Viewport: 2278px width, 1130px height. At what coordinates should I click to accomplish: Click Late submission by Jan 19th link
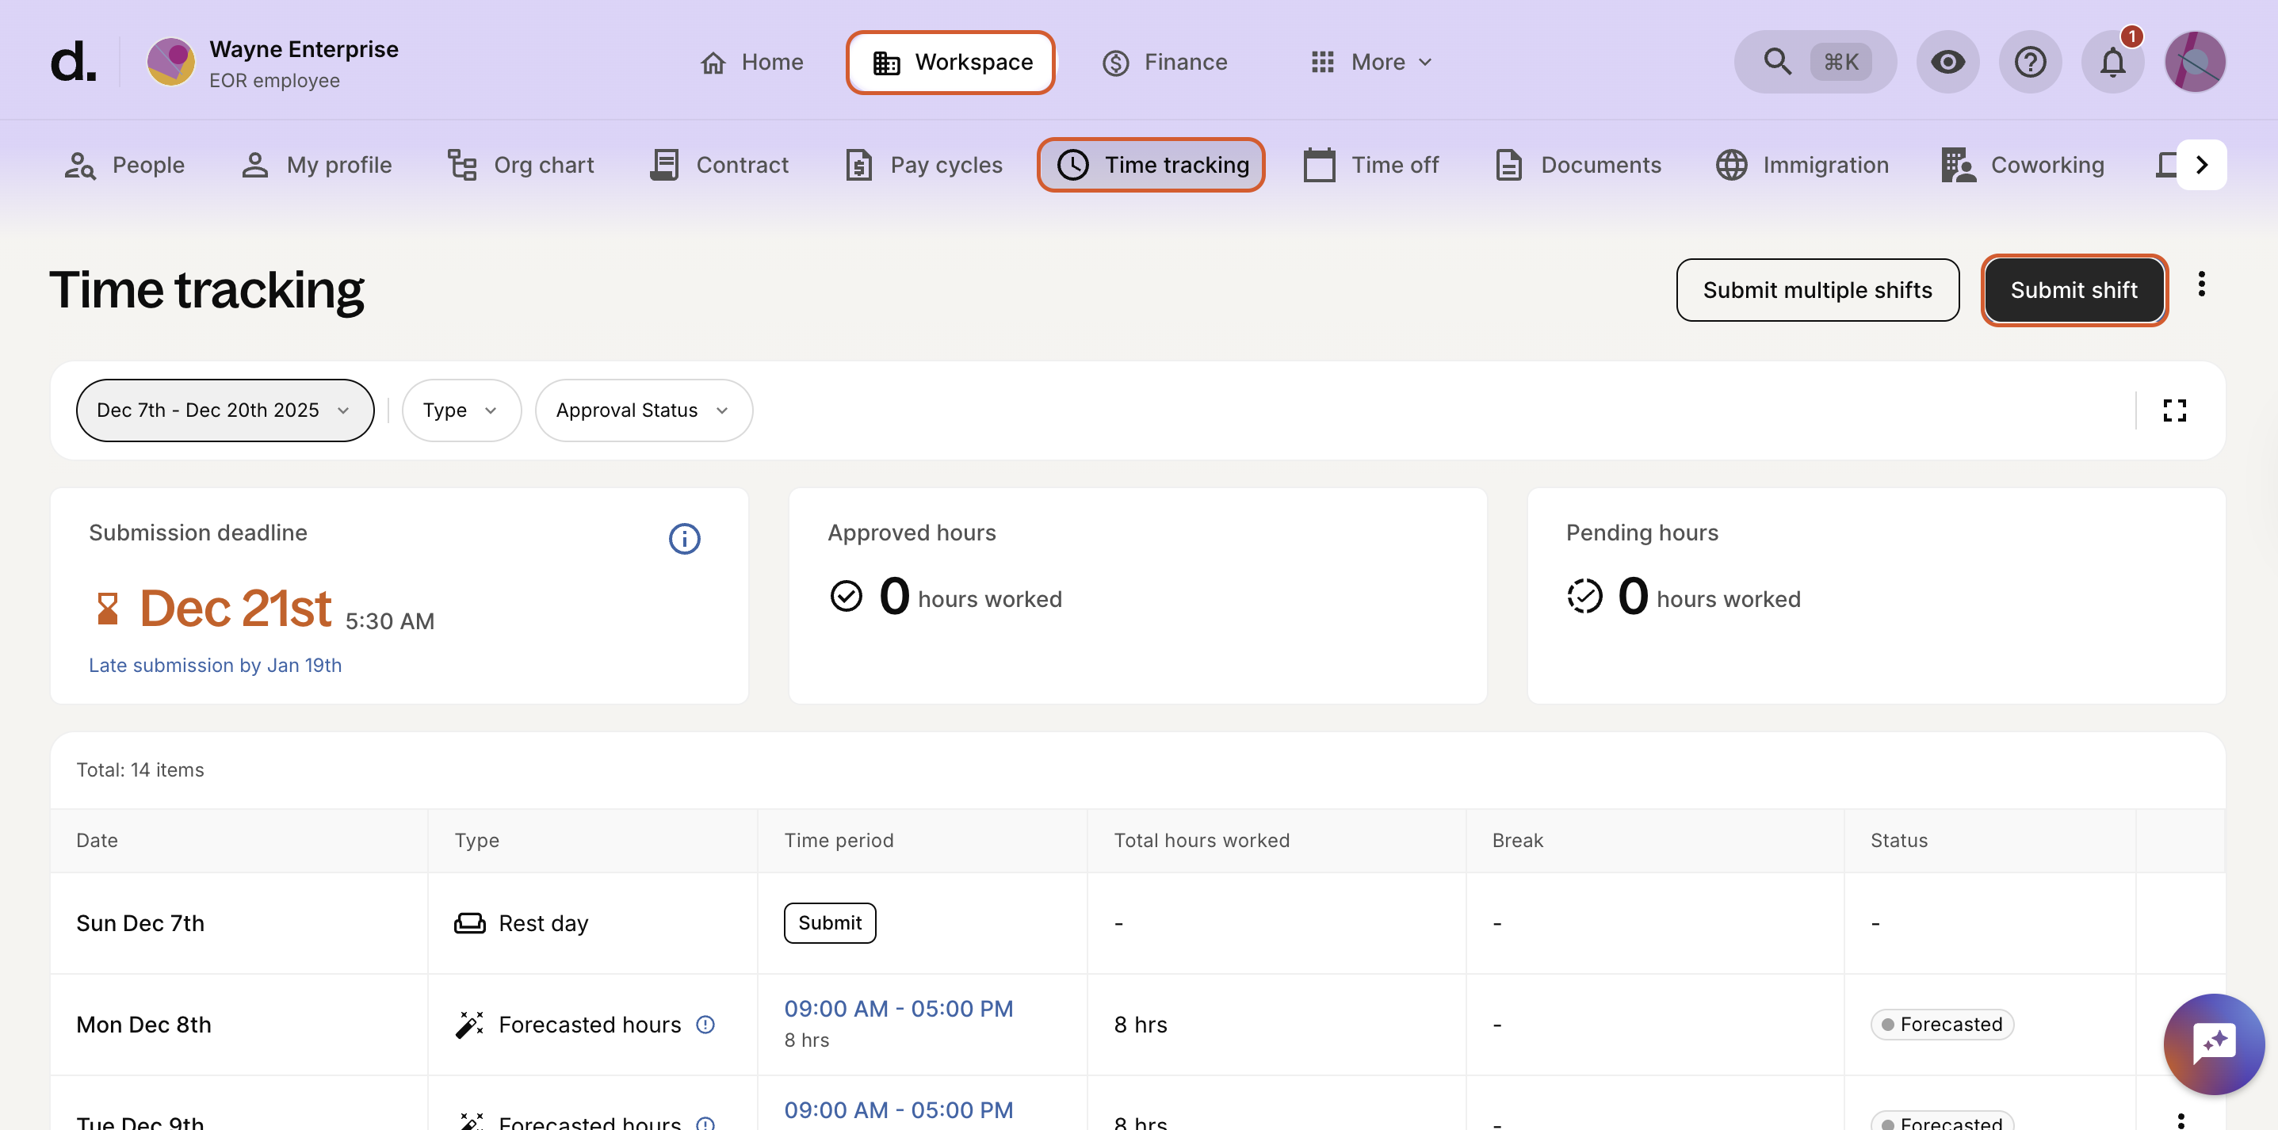tap(215, 665)
